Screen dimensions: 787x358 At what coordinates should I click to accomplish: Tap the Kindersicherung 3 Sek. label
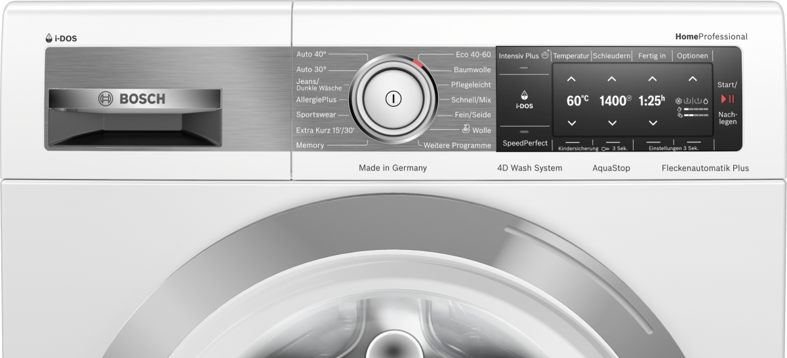(x=592, y=149)
